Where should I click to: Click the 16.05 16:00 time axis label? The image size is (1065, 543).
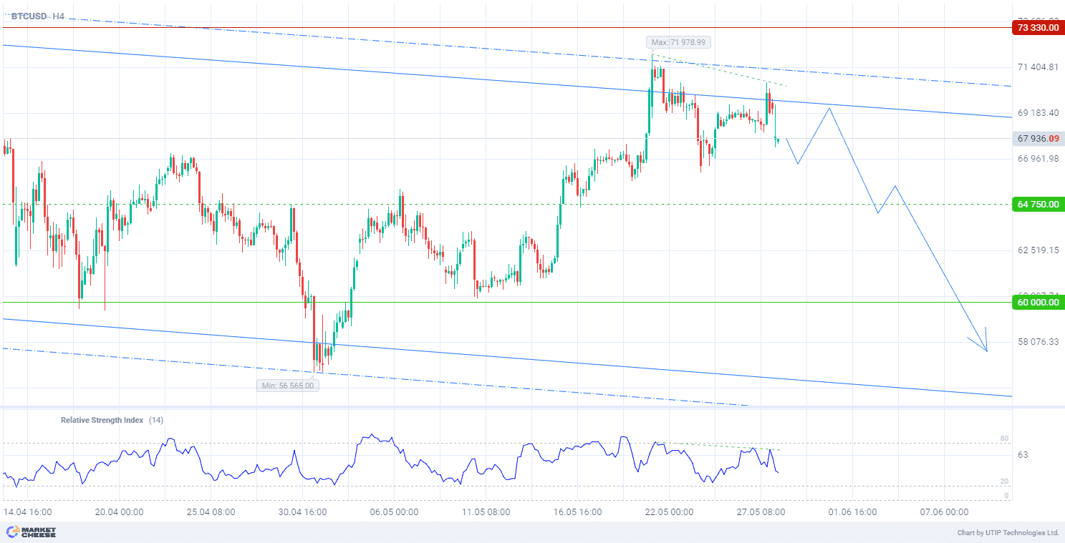click(x=577, y=512)
